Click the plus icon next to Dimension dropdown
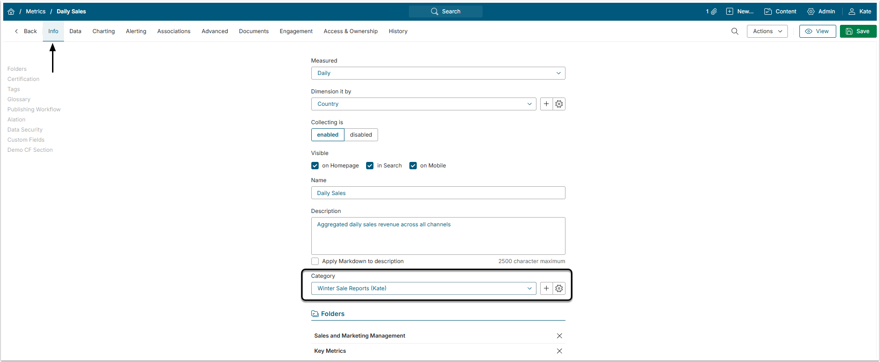Viewport: 880px width, 362px height. pyautogui.click(x=546, y=104)
